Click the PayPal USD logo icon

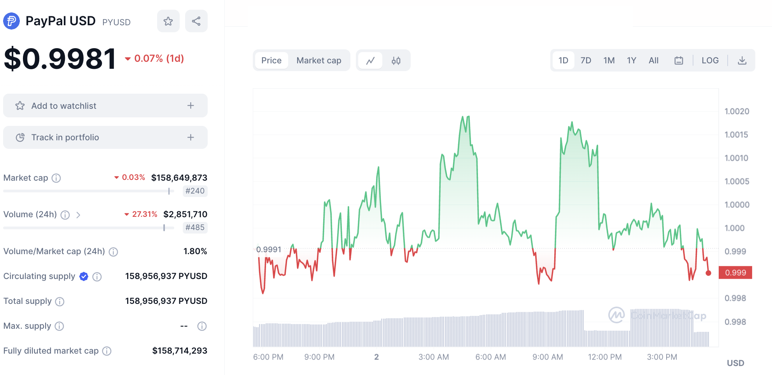11,21
